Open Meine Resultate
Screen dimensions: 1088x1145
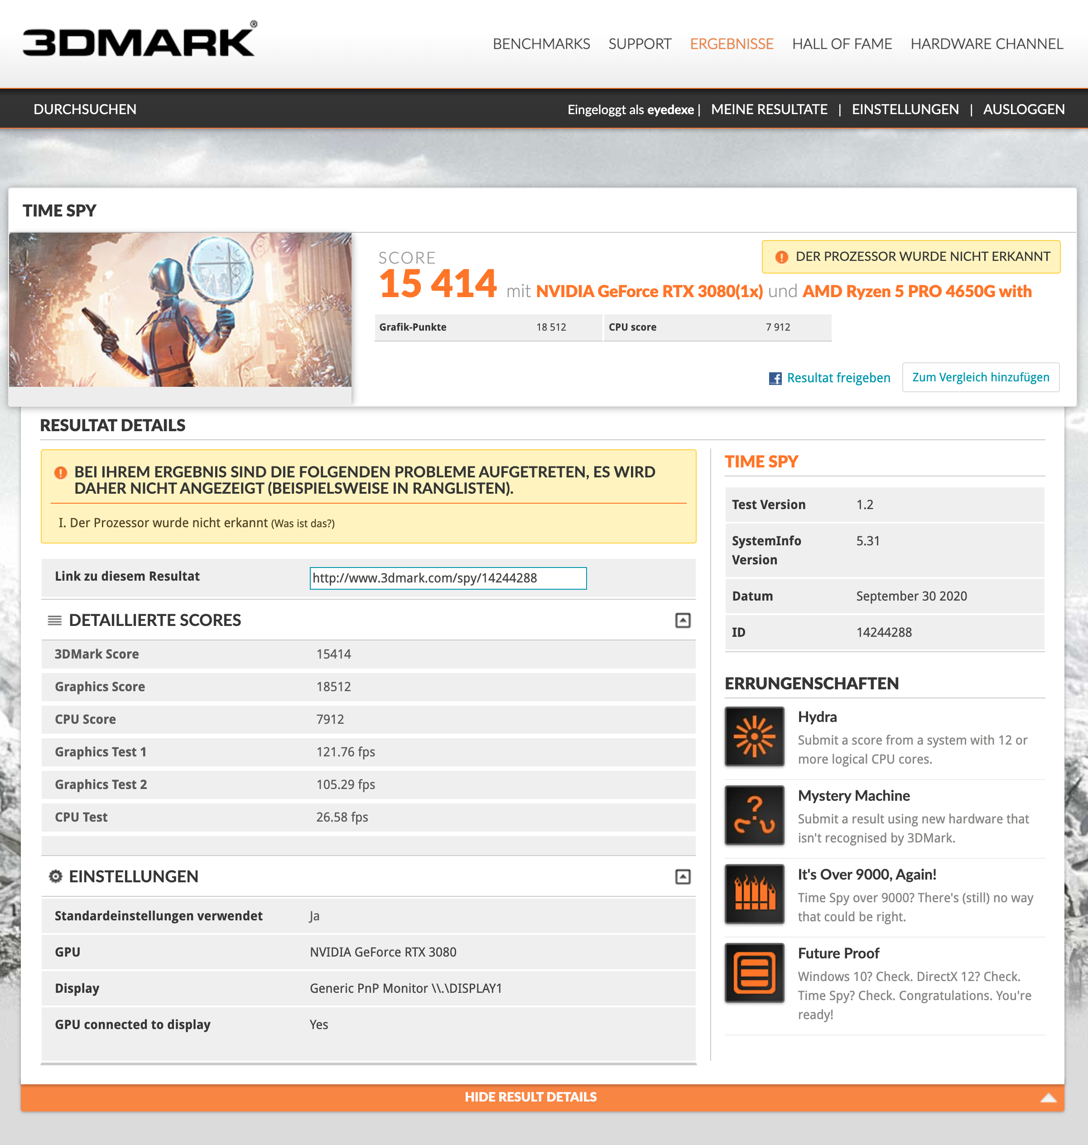[769, 110]
